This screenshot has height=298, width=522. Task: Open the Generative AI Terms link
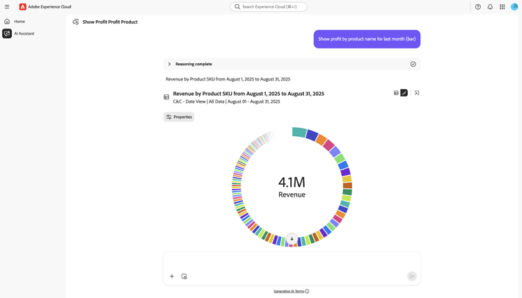(289, 291)
